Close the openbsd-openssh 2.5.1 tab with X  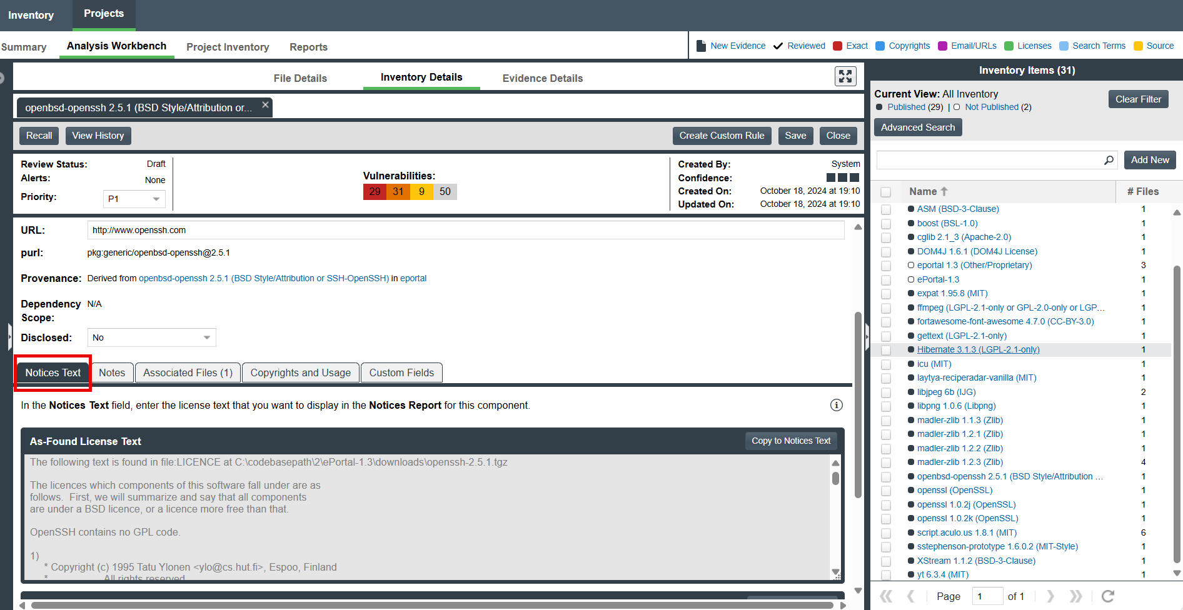[265, 105]
